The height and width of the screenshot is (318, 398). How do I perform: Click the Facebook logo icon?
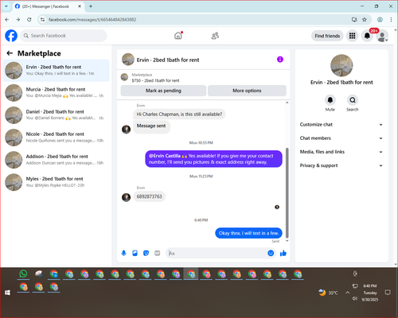(11, 36)
